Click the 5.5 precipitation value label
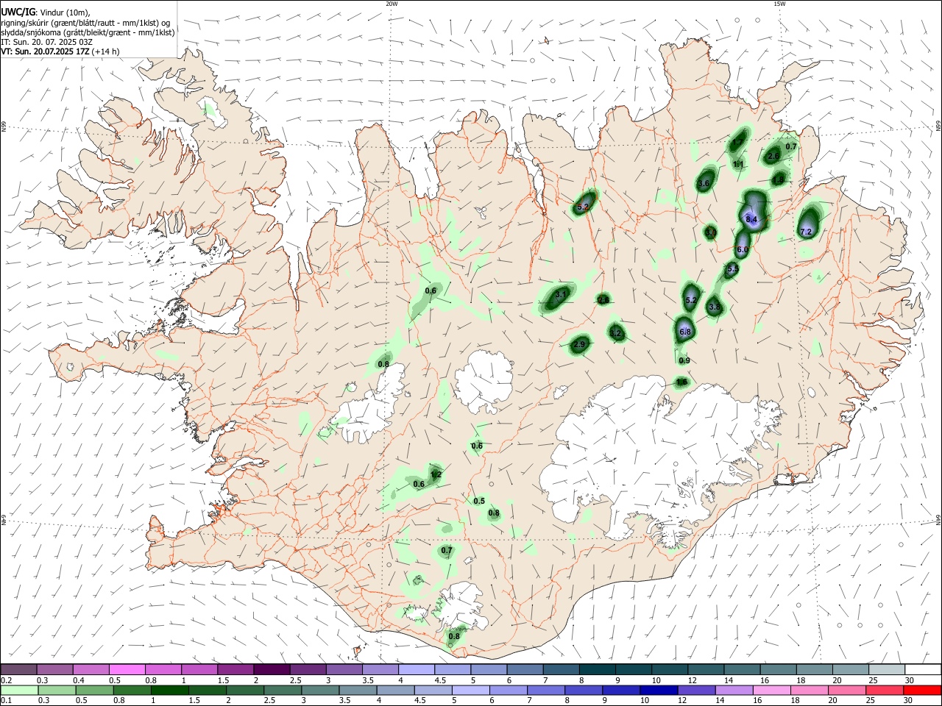 click(732, 269)
